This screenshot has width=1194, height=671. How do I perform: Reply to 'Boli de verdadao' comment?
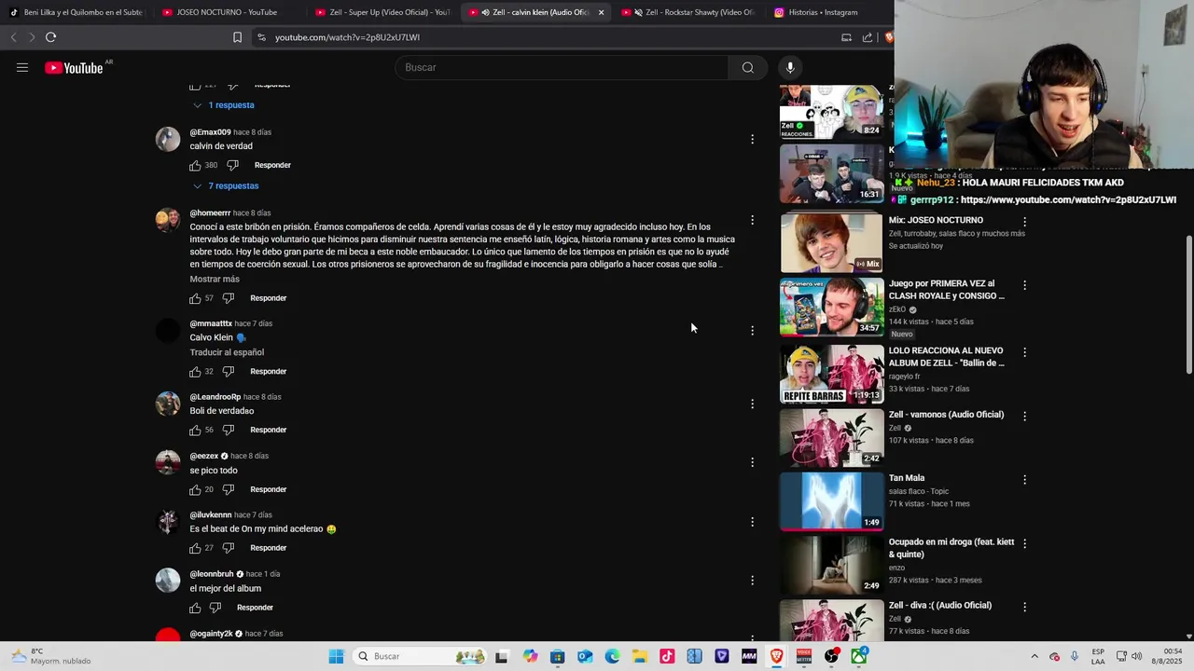[x=268, y=430]
